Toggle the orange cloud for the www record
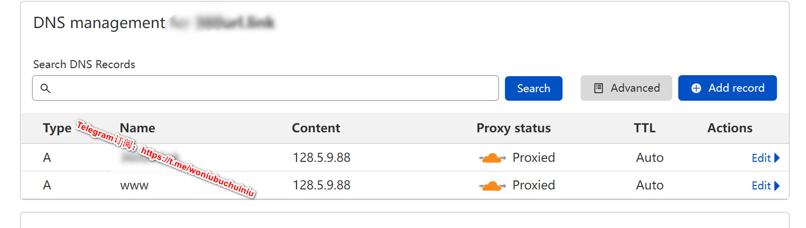This screenshot has height=228, width=806. 492,185
